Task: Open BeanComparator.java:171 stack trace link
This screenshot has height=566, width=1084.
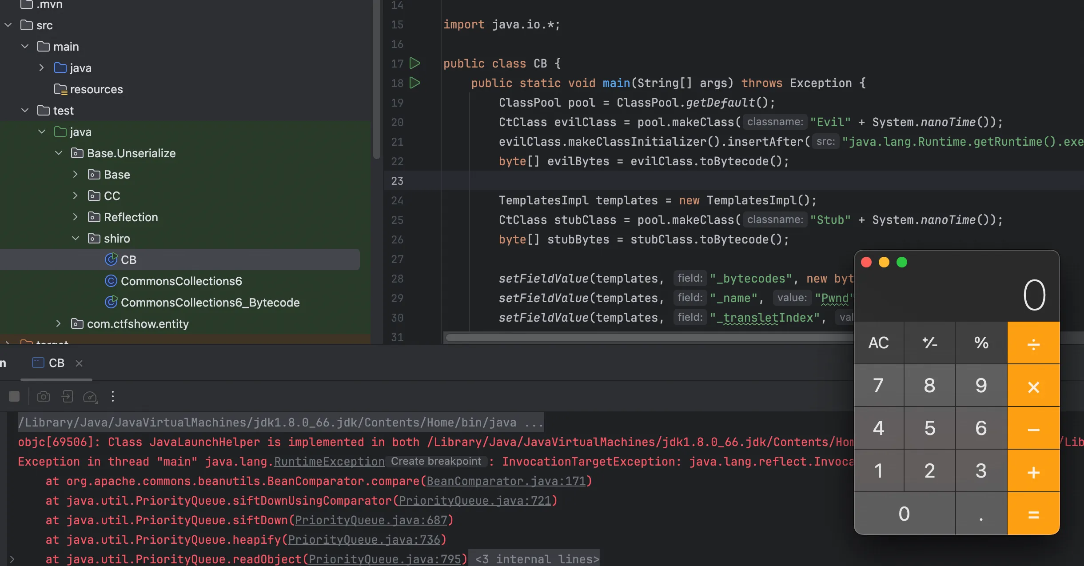Action: [x=506, y=481]
